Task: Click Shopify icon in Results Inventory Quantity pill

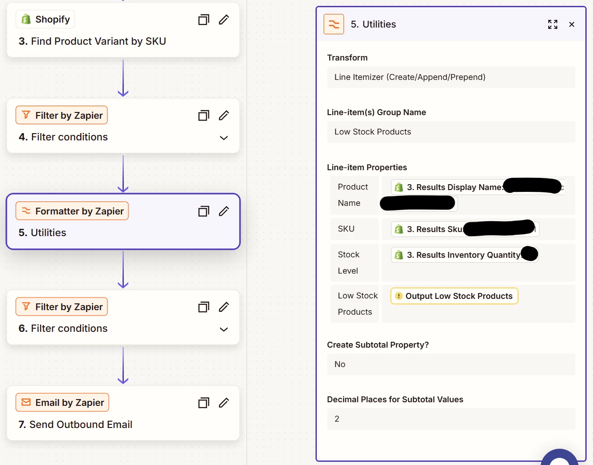Action: [399, 255]
